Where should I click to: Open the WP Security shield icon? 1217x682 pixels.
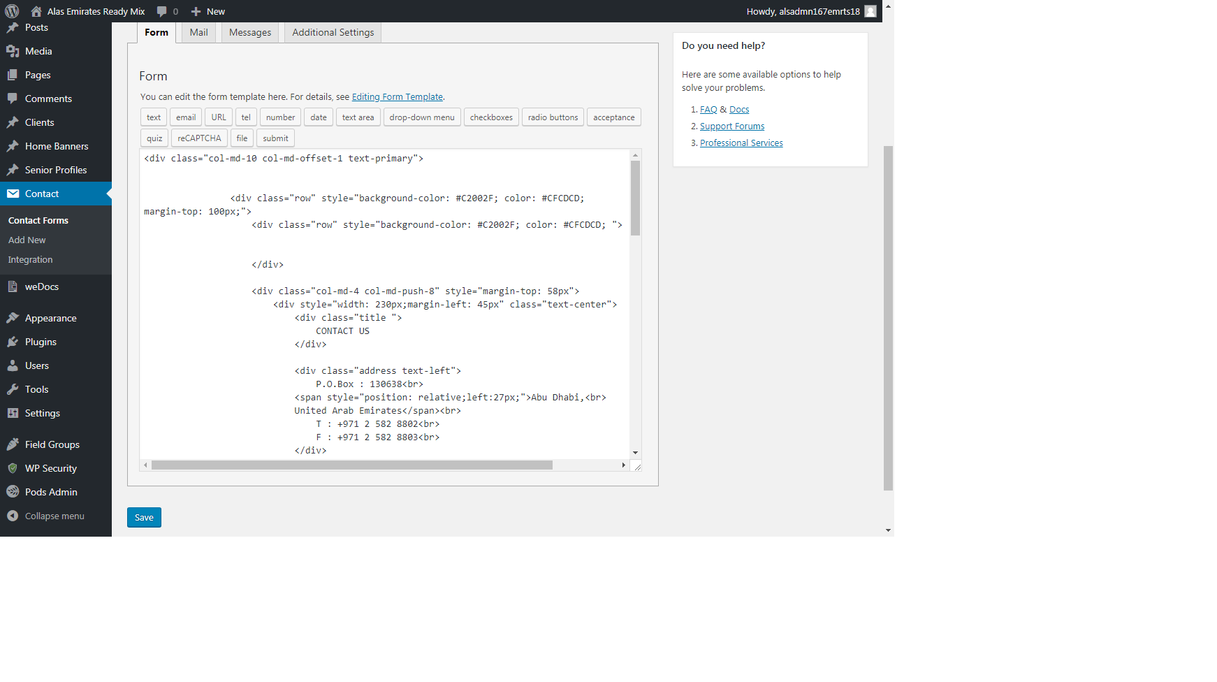pyautogui.click(x=13, y=468)
